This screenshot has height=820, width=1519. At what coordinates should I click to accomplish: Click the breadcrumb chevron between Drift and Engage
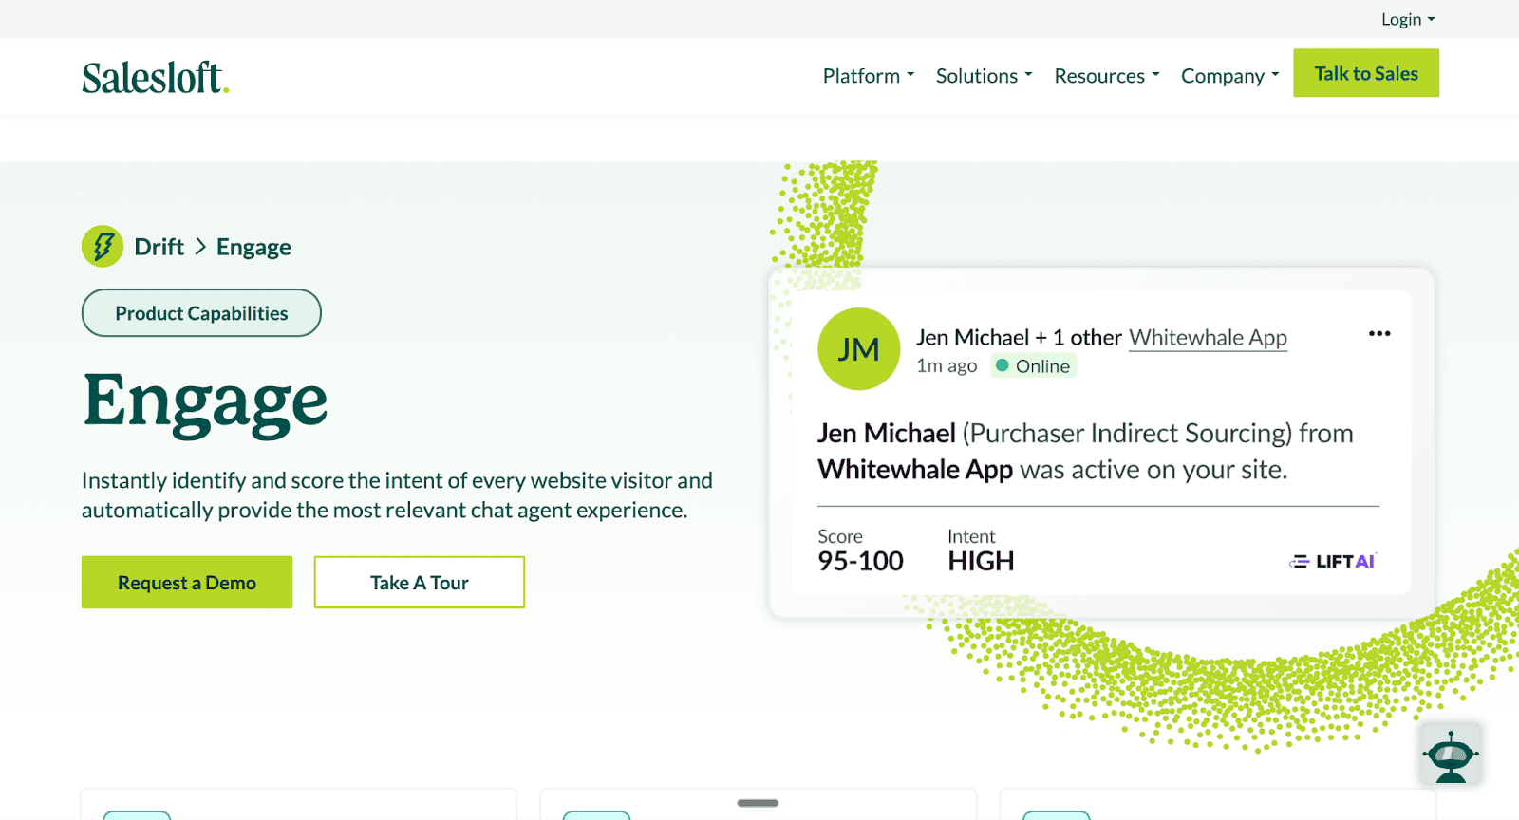coord(199,247)
